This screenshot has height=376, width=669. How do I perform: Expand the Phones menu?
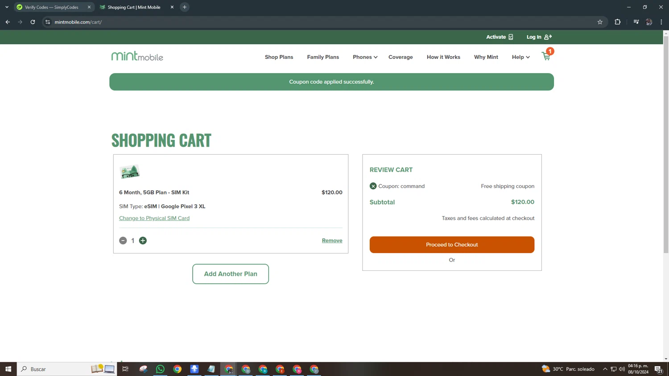[x=365, y=57]
